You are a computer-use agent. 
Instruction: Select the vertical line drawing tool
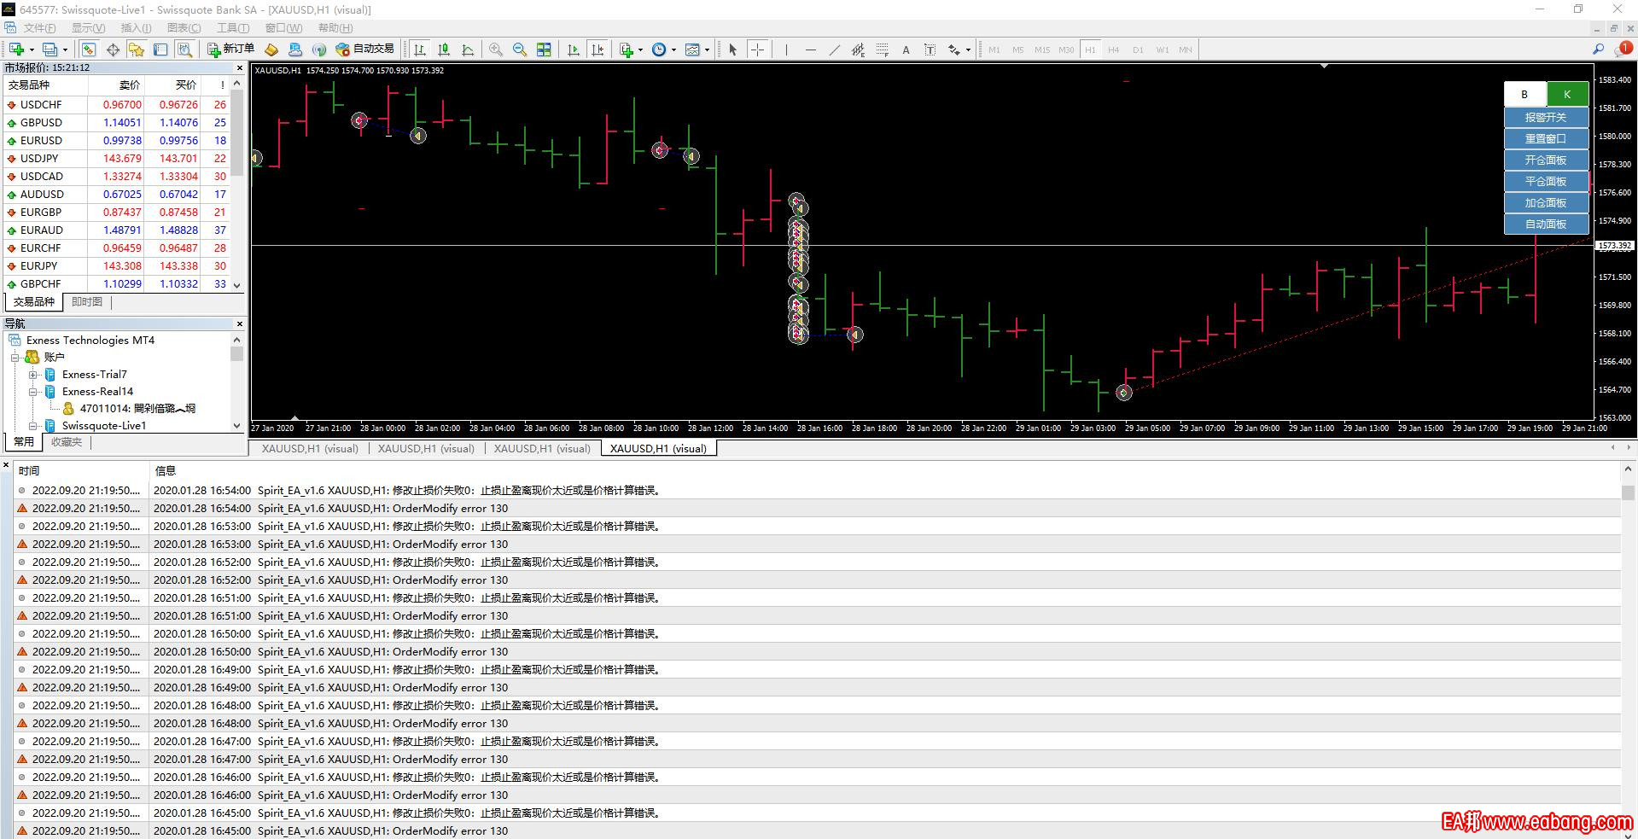pos(786,50)
